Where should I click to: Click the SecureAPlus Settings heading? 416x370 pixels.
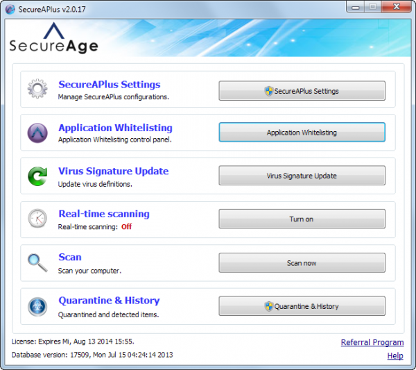click(x=110, y=85)
